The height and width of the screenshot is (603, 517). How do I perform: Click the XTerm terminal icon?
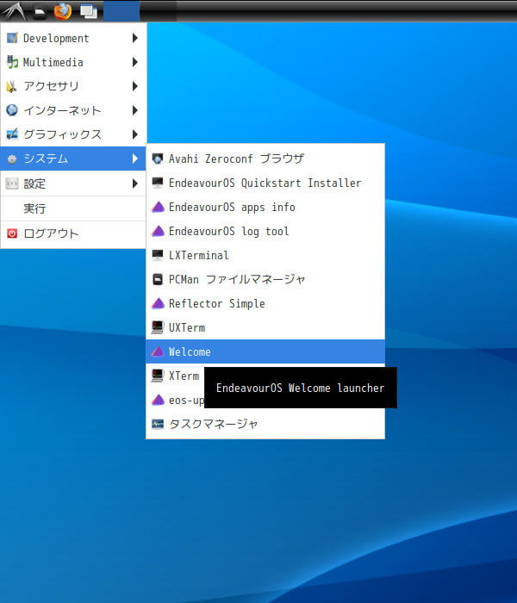[x=158, y=376]
